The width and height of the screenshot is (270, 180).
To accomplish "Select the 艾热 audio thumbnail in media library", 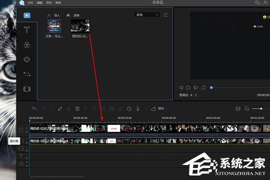I will 54,26.
